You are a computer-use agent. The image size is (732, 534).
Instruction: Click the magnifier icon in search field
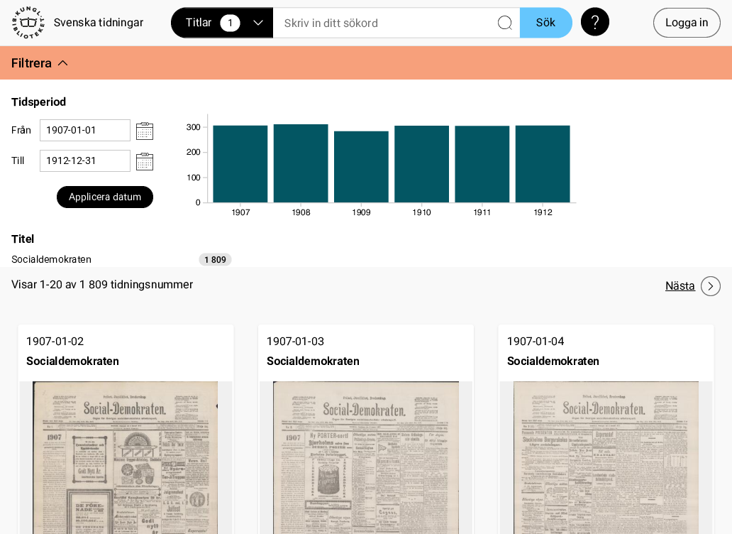click(504, 23)
